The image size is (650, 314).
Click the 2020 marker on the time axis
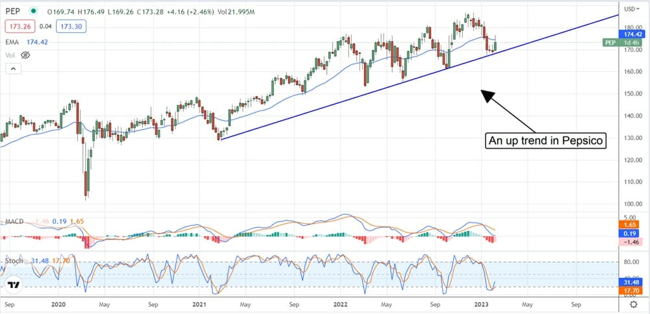58,303
